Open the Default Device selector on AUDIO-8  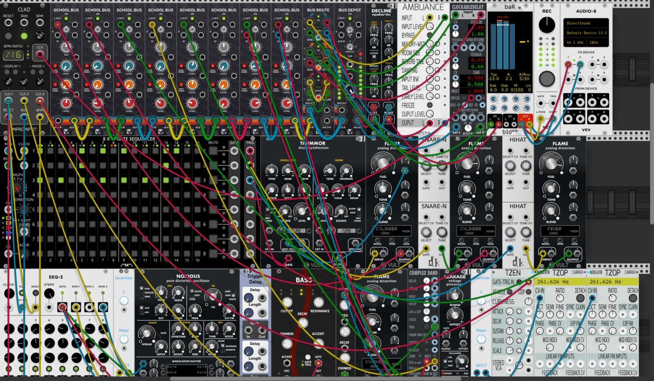point(586,33)
